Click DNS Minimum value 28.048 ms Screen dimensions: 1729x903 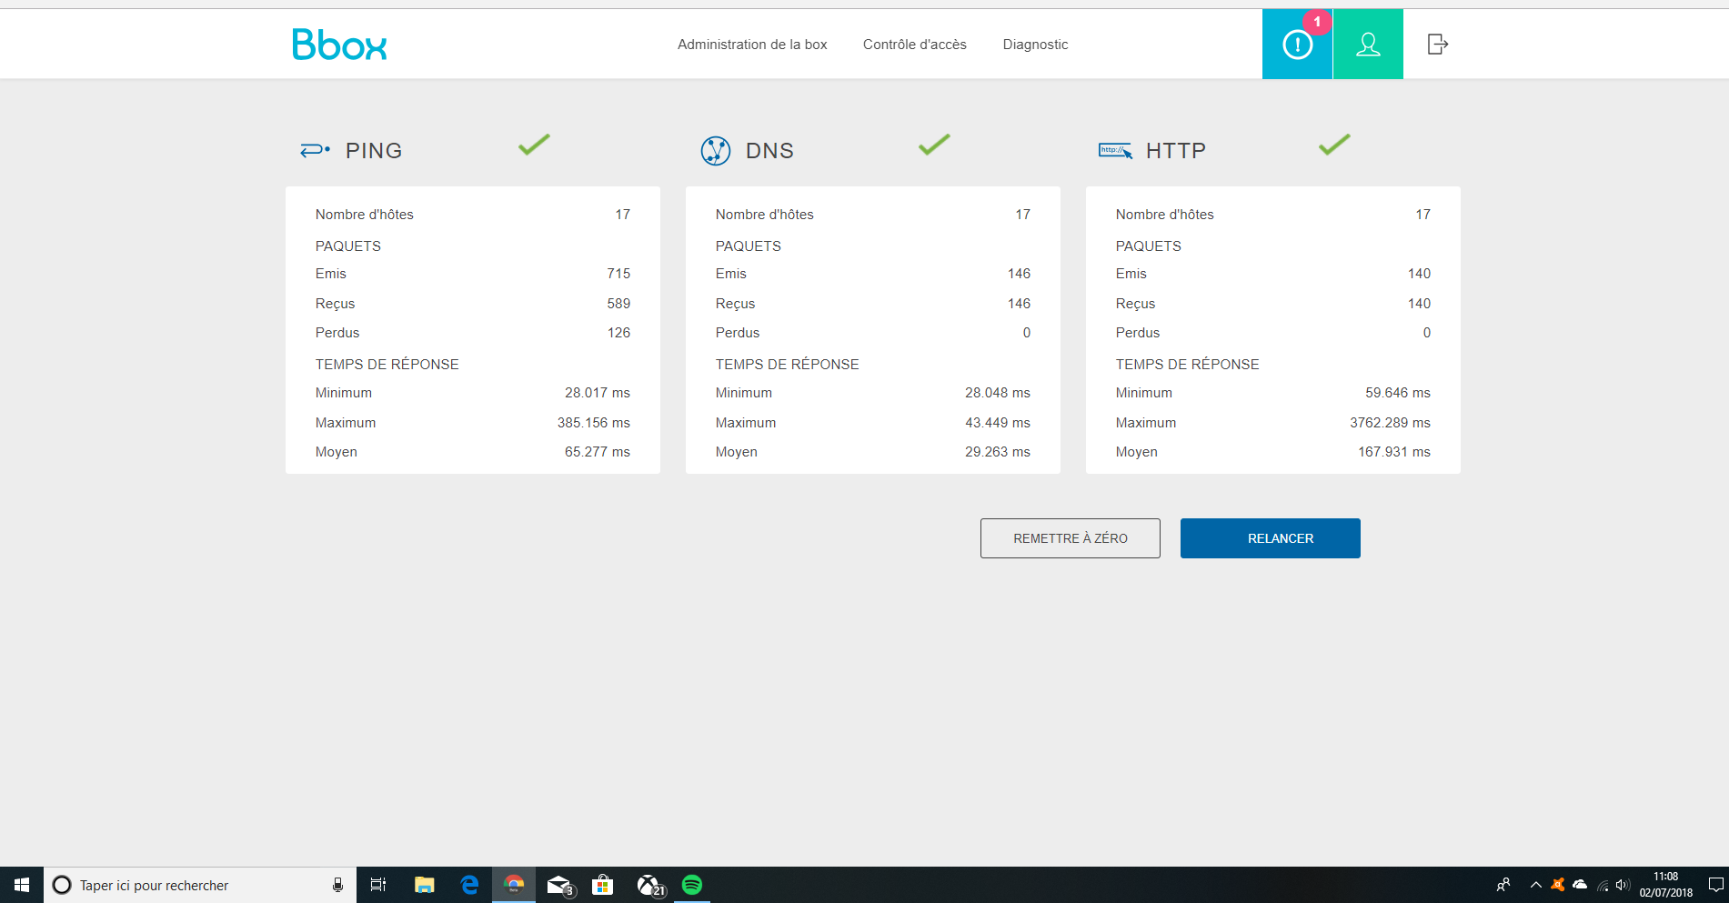(998, 393)
